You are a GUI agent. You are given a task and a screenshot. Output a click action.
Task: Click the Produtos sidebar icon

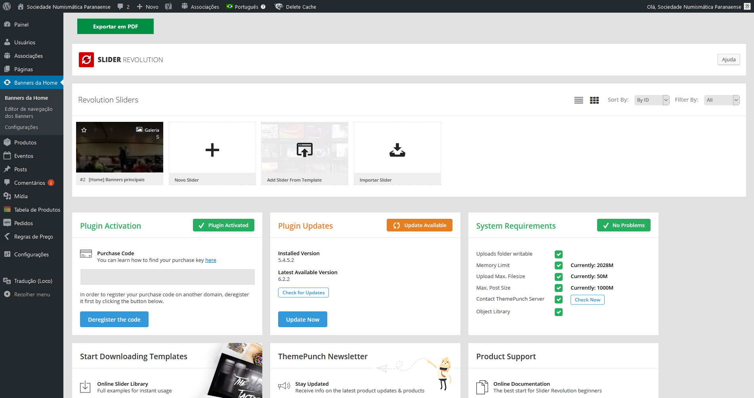[x=7, y=142]
